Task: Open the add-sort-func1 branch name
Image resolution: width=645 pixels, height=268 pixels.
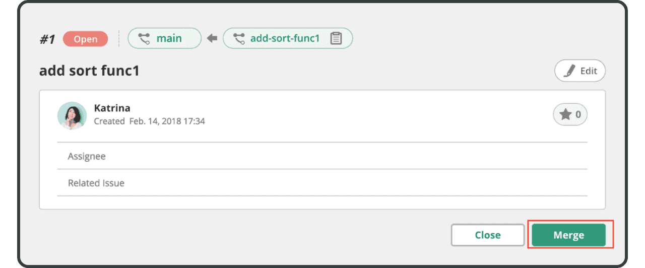Action: coord(285,38)
